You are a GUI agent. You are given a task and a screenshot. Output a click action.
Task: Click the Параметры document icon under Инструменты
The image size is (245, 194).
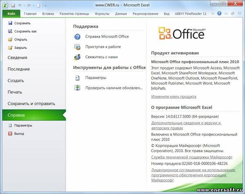tap(77, 78)
